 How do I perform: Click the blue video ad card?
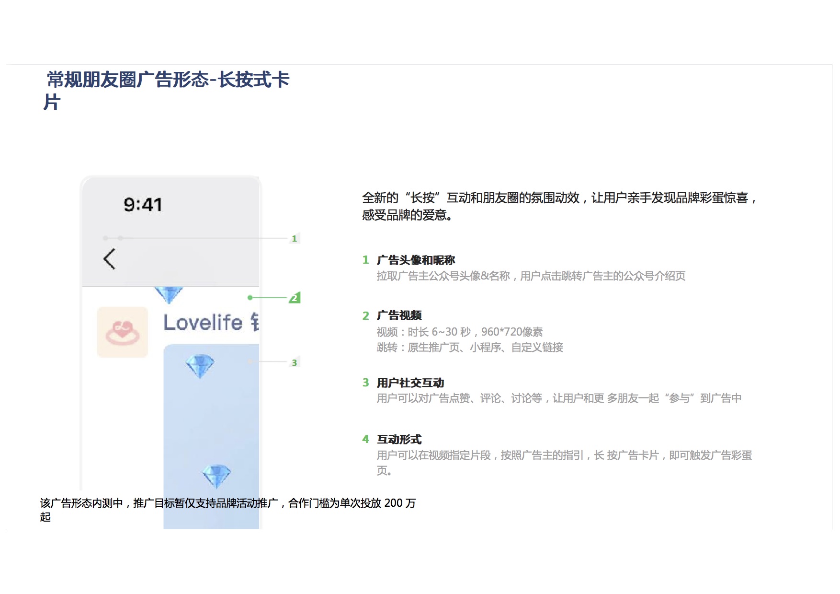tap(211, 422)
